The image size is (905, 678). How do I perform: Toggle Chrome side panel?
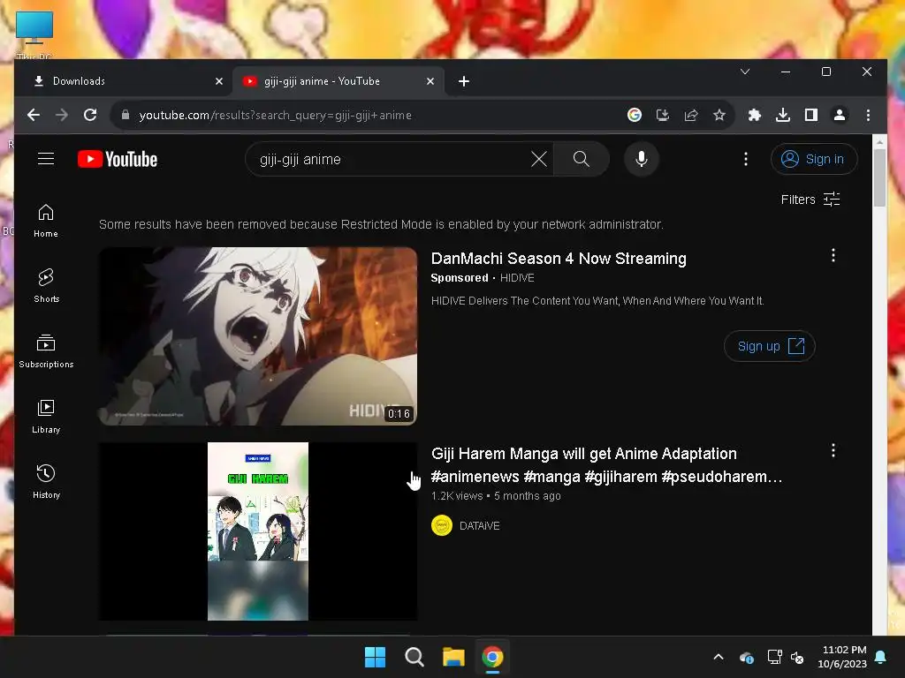[811, 115]
